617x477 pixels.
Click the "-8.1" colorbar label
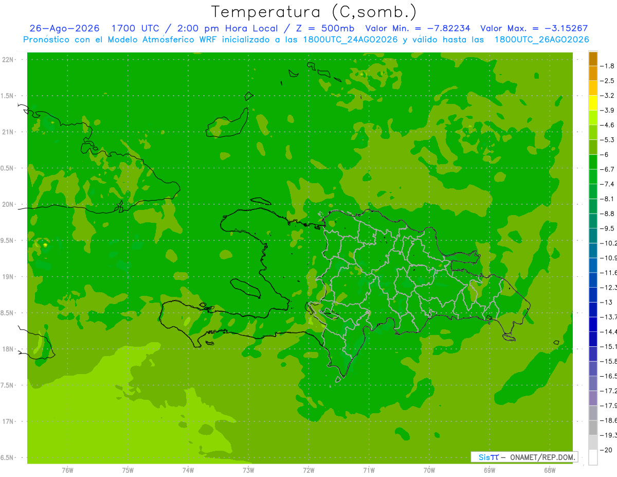coord(607,199)
